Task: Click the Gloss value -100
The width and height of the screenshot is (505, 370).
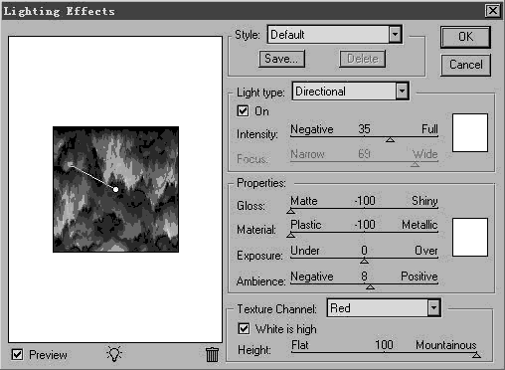Action: (365, 201)
